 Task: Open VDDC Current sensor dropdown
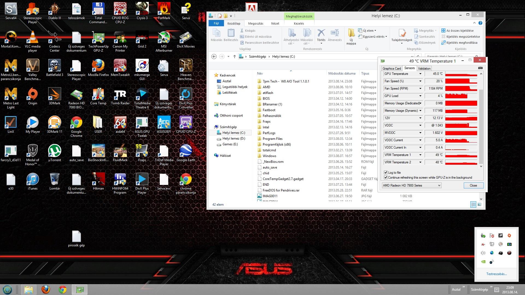pos(420,140)
